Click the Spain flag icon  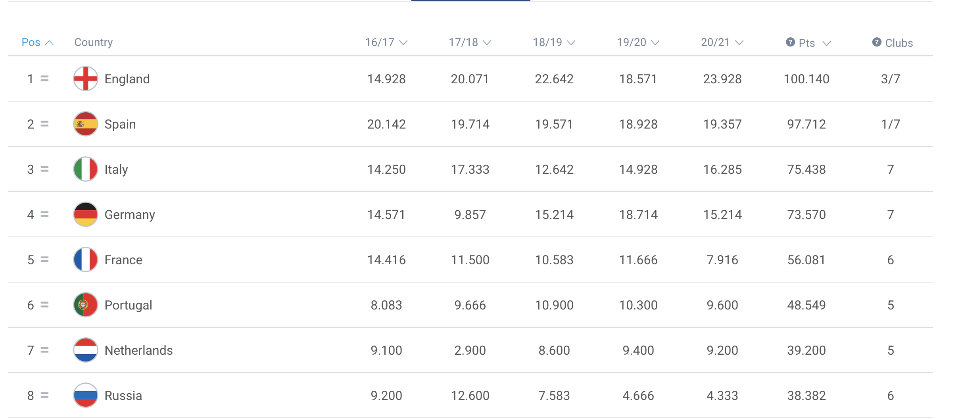85,124
